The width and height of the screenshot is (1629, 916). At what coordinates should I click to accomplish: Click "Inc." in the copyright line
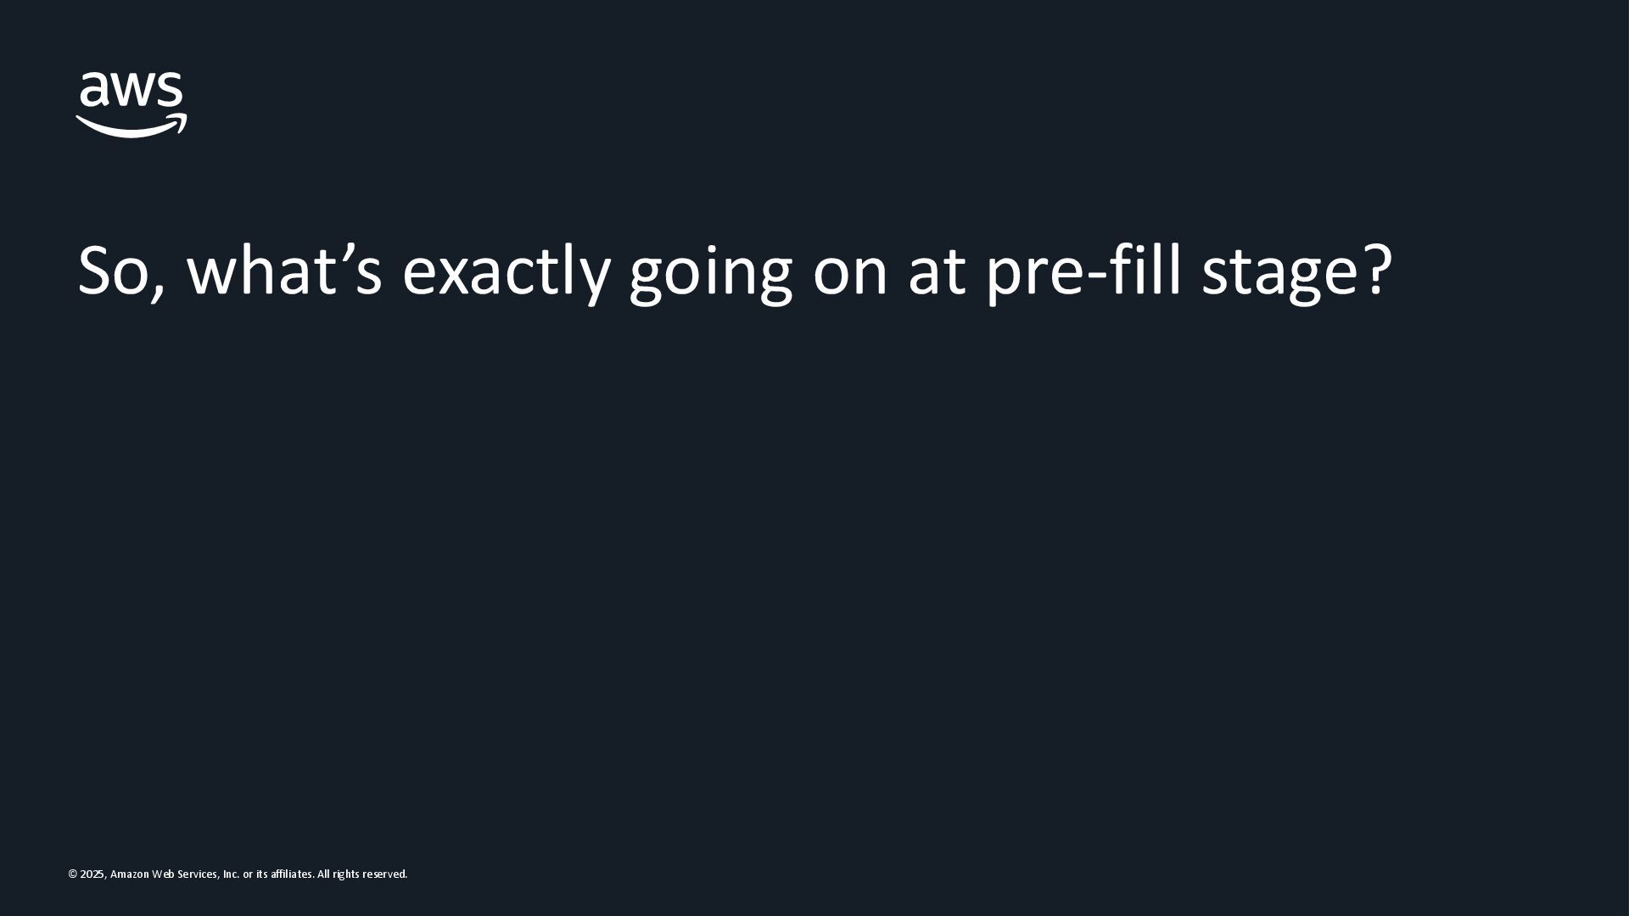point(231,874)
